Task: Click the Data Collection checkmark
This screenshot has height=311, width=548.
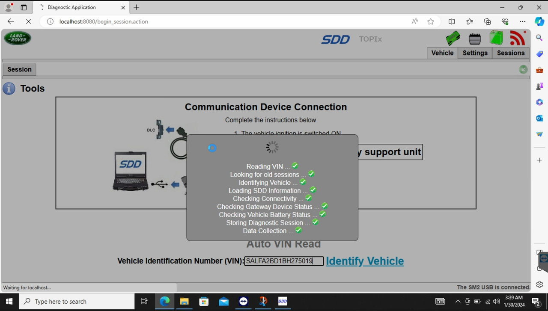Action: 298,230
